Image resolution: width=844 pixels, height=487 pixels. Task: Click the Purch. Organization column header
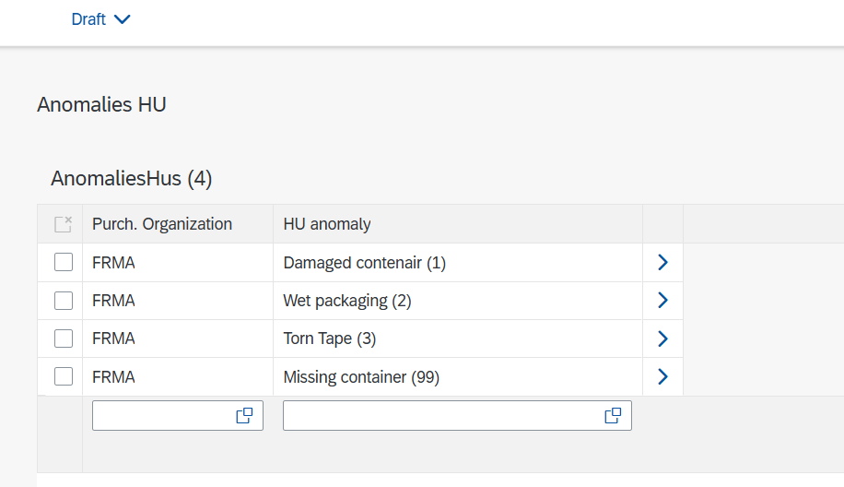click(162, 224)
